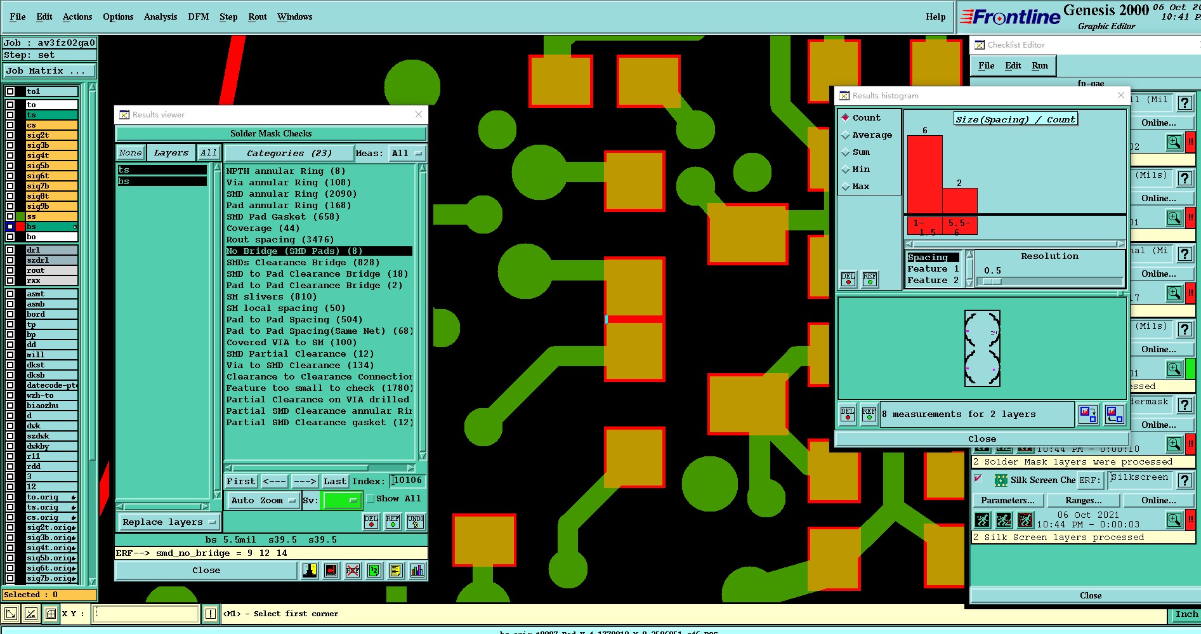
Task: Click the histogram chart icon in Results viewer
Action: [417, 571]
